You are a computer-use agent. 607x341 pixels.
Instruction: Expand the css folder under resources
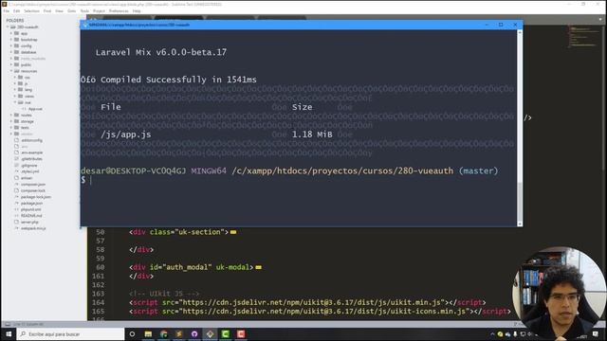coord(15,78)
